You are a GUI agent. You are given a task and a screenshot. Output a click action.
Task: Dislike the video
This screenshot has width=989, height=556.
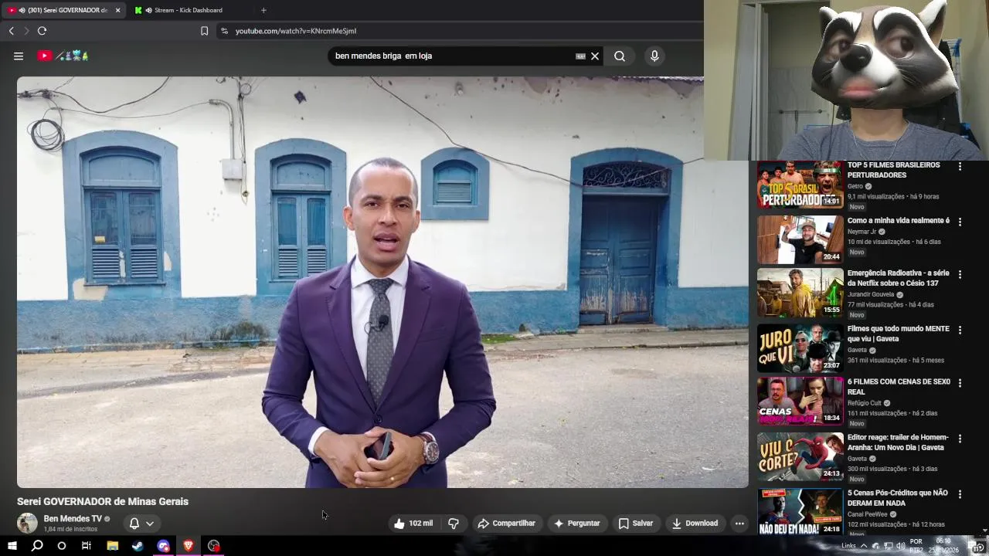[x=454, y=524]
